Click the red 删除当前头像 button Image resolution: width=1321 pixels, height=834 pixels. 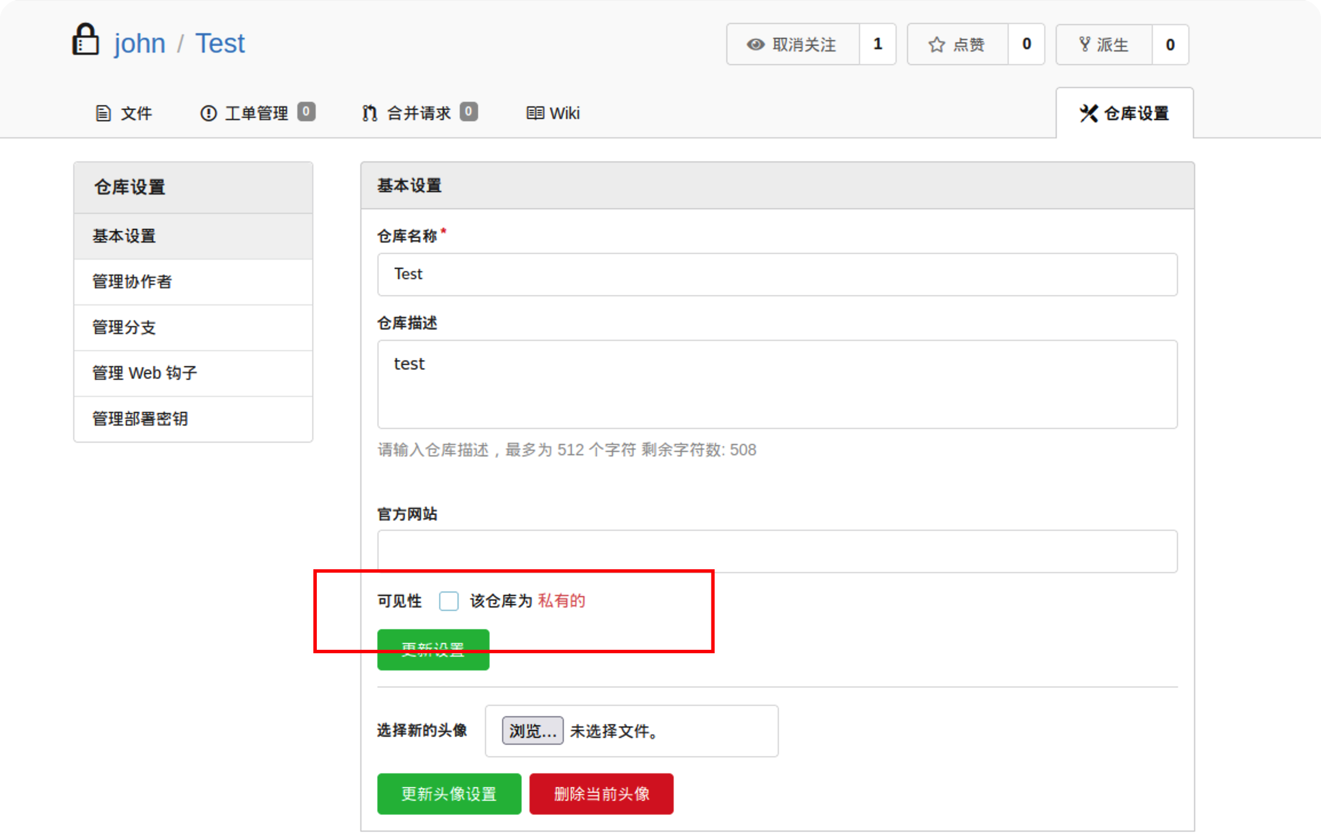pos(601,794)
